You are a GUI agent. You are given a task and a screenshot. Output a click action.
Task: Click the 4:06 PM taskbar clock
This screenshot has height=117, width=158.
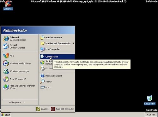click(151, 115)
